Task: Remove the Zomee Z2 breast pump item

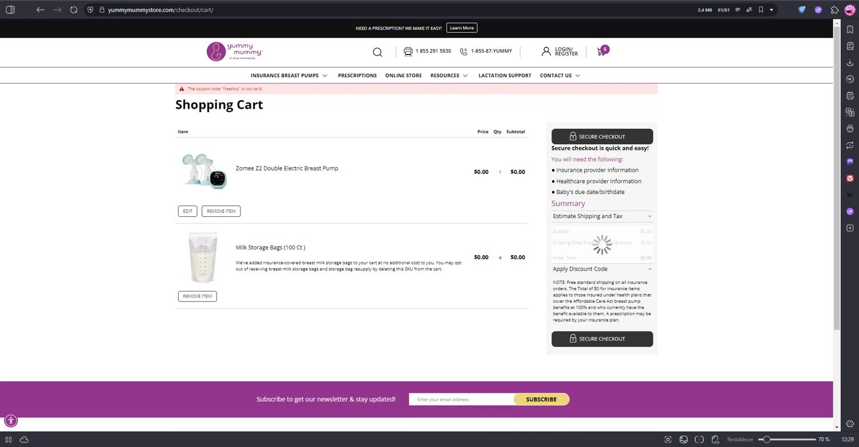Action: [221, 211]
